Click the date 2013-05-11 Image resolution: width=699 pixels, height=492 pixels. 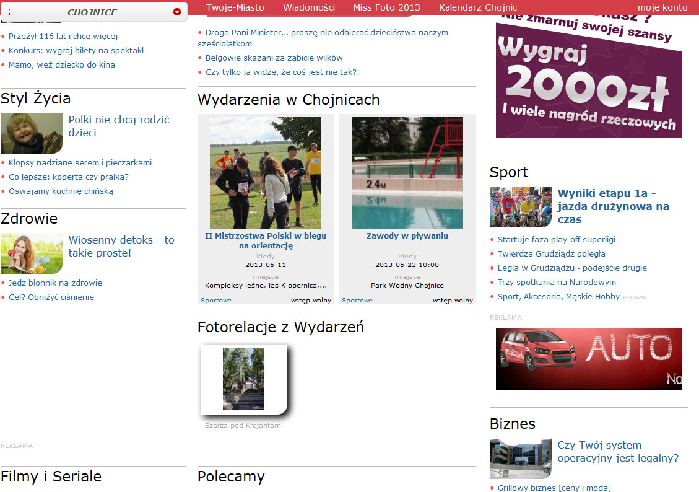(x=265, y=265)
